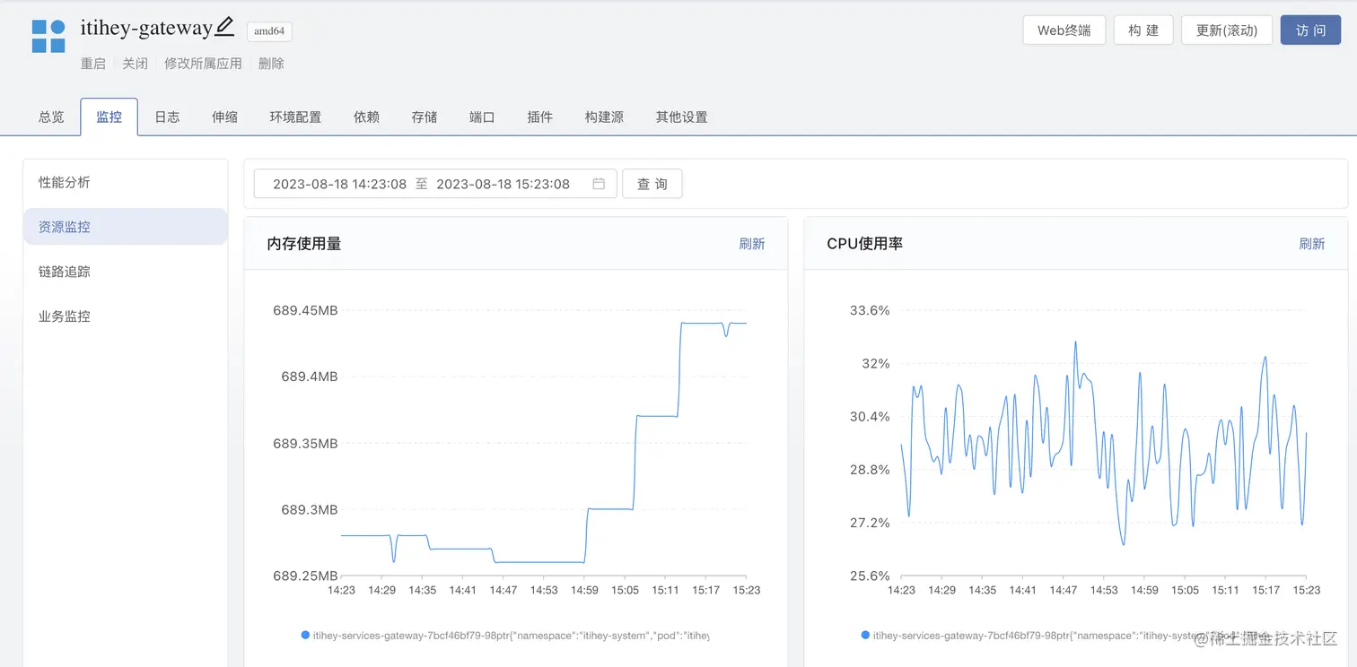Click the 更新(滚动) rolling update button
Image resolution: width=1357 pixels, height=667 pixels.
pos(1227,30)
